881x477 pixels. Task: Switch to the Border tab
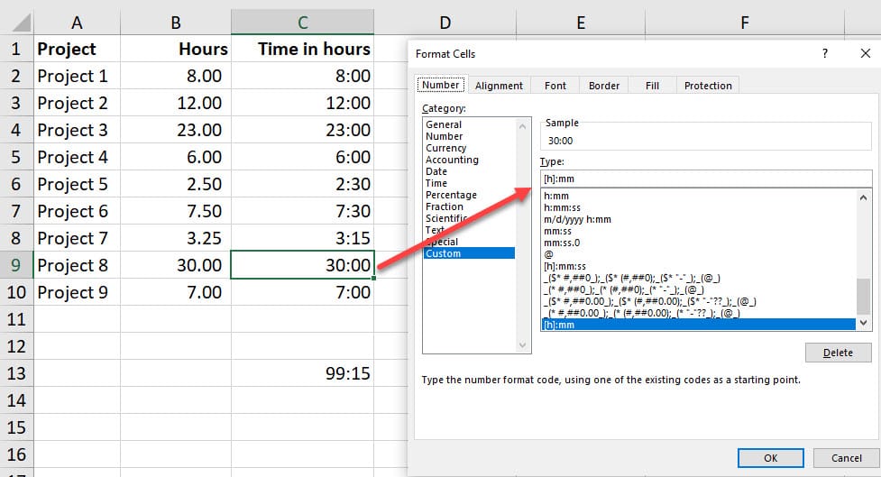tap(603, 86)
